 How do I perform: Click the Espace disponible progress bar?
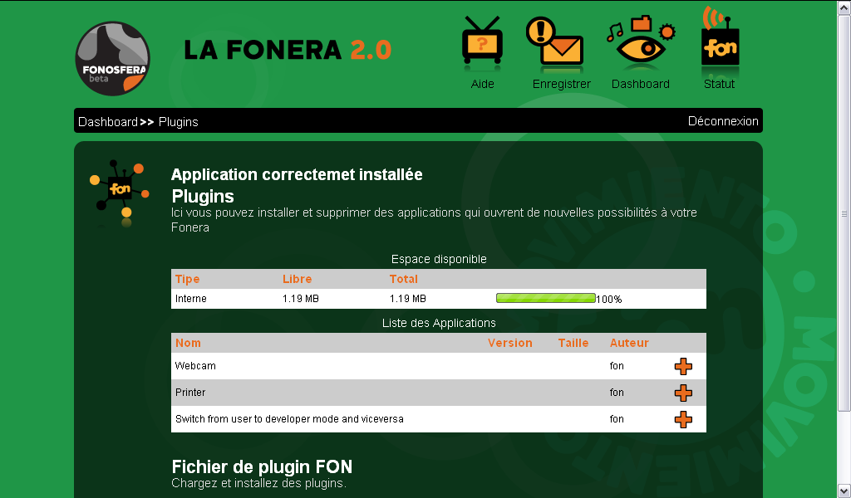point(545,298)
